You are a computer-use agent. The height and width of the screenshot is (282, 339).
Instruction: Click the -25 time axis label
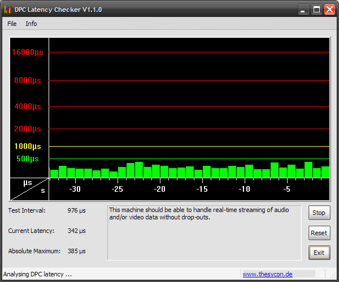(x=117, y=190)
